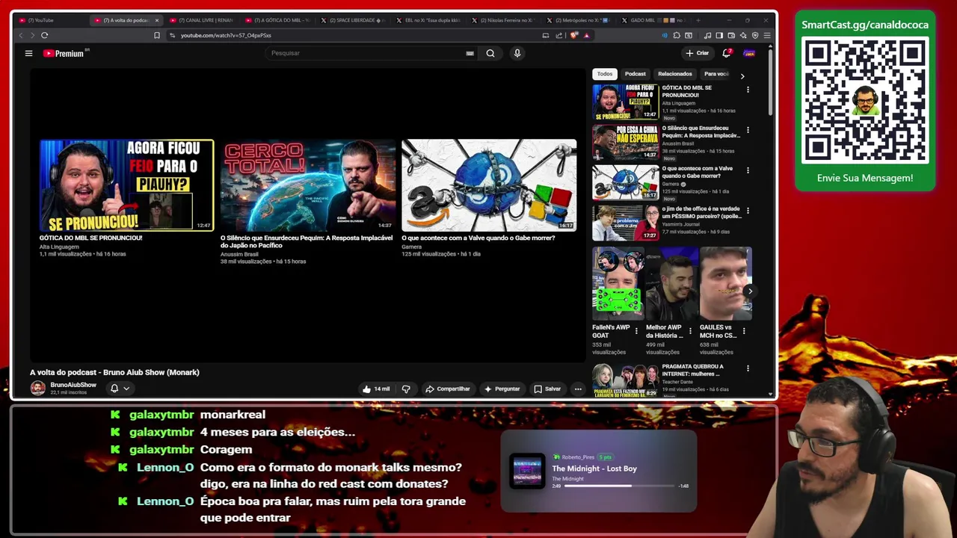
Task: Open the GAULES vs MCH short
Action: click(725, 284)
